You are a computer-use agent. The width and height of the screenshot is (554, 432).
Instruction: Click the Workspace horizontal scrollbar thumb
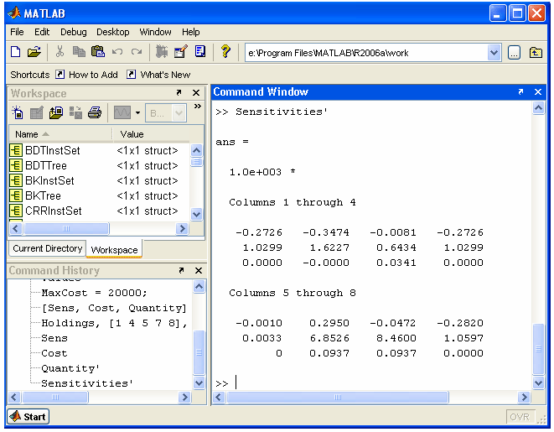click(x=65, y=228)
